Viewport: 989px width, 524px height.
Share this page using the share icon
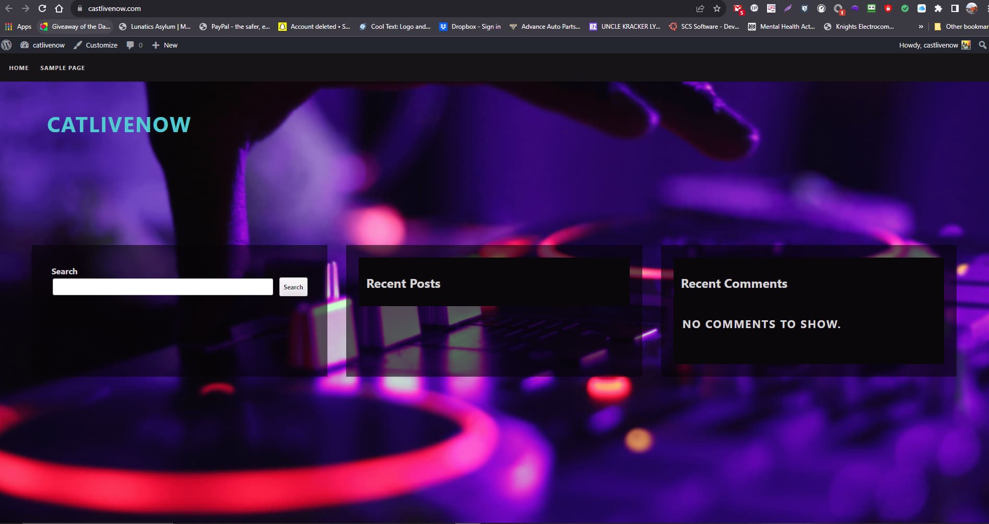coord(700,8)
